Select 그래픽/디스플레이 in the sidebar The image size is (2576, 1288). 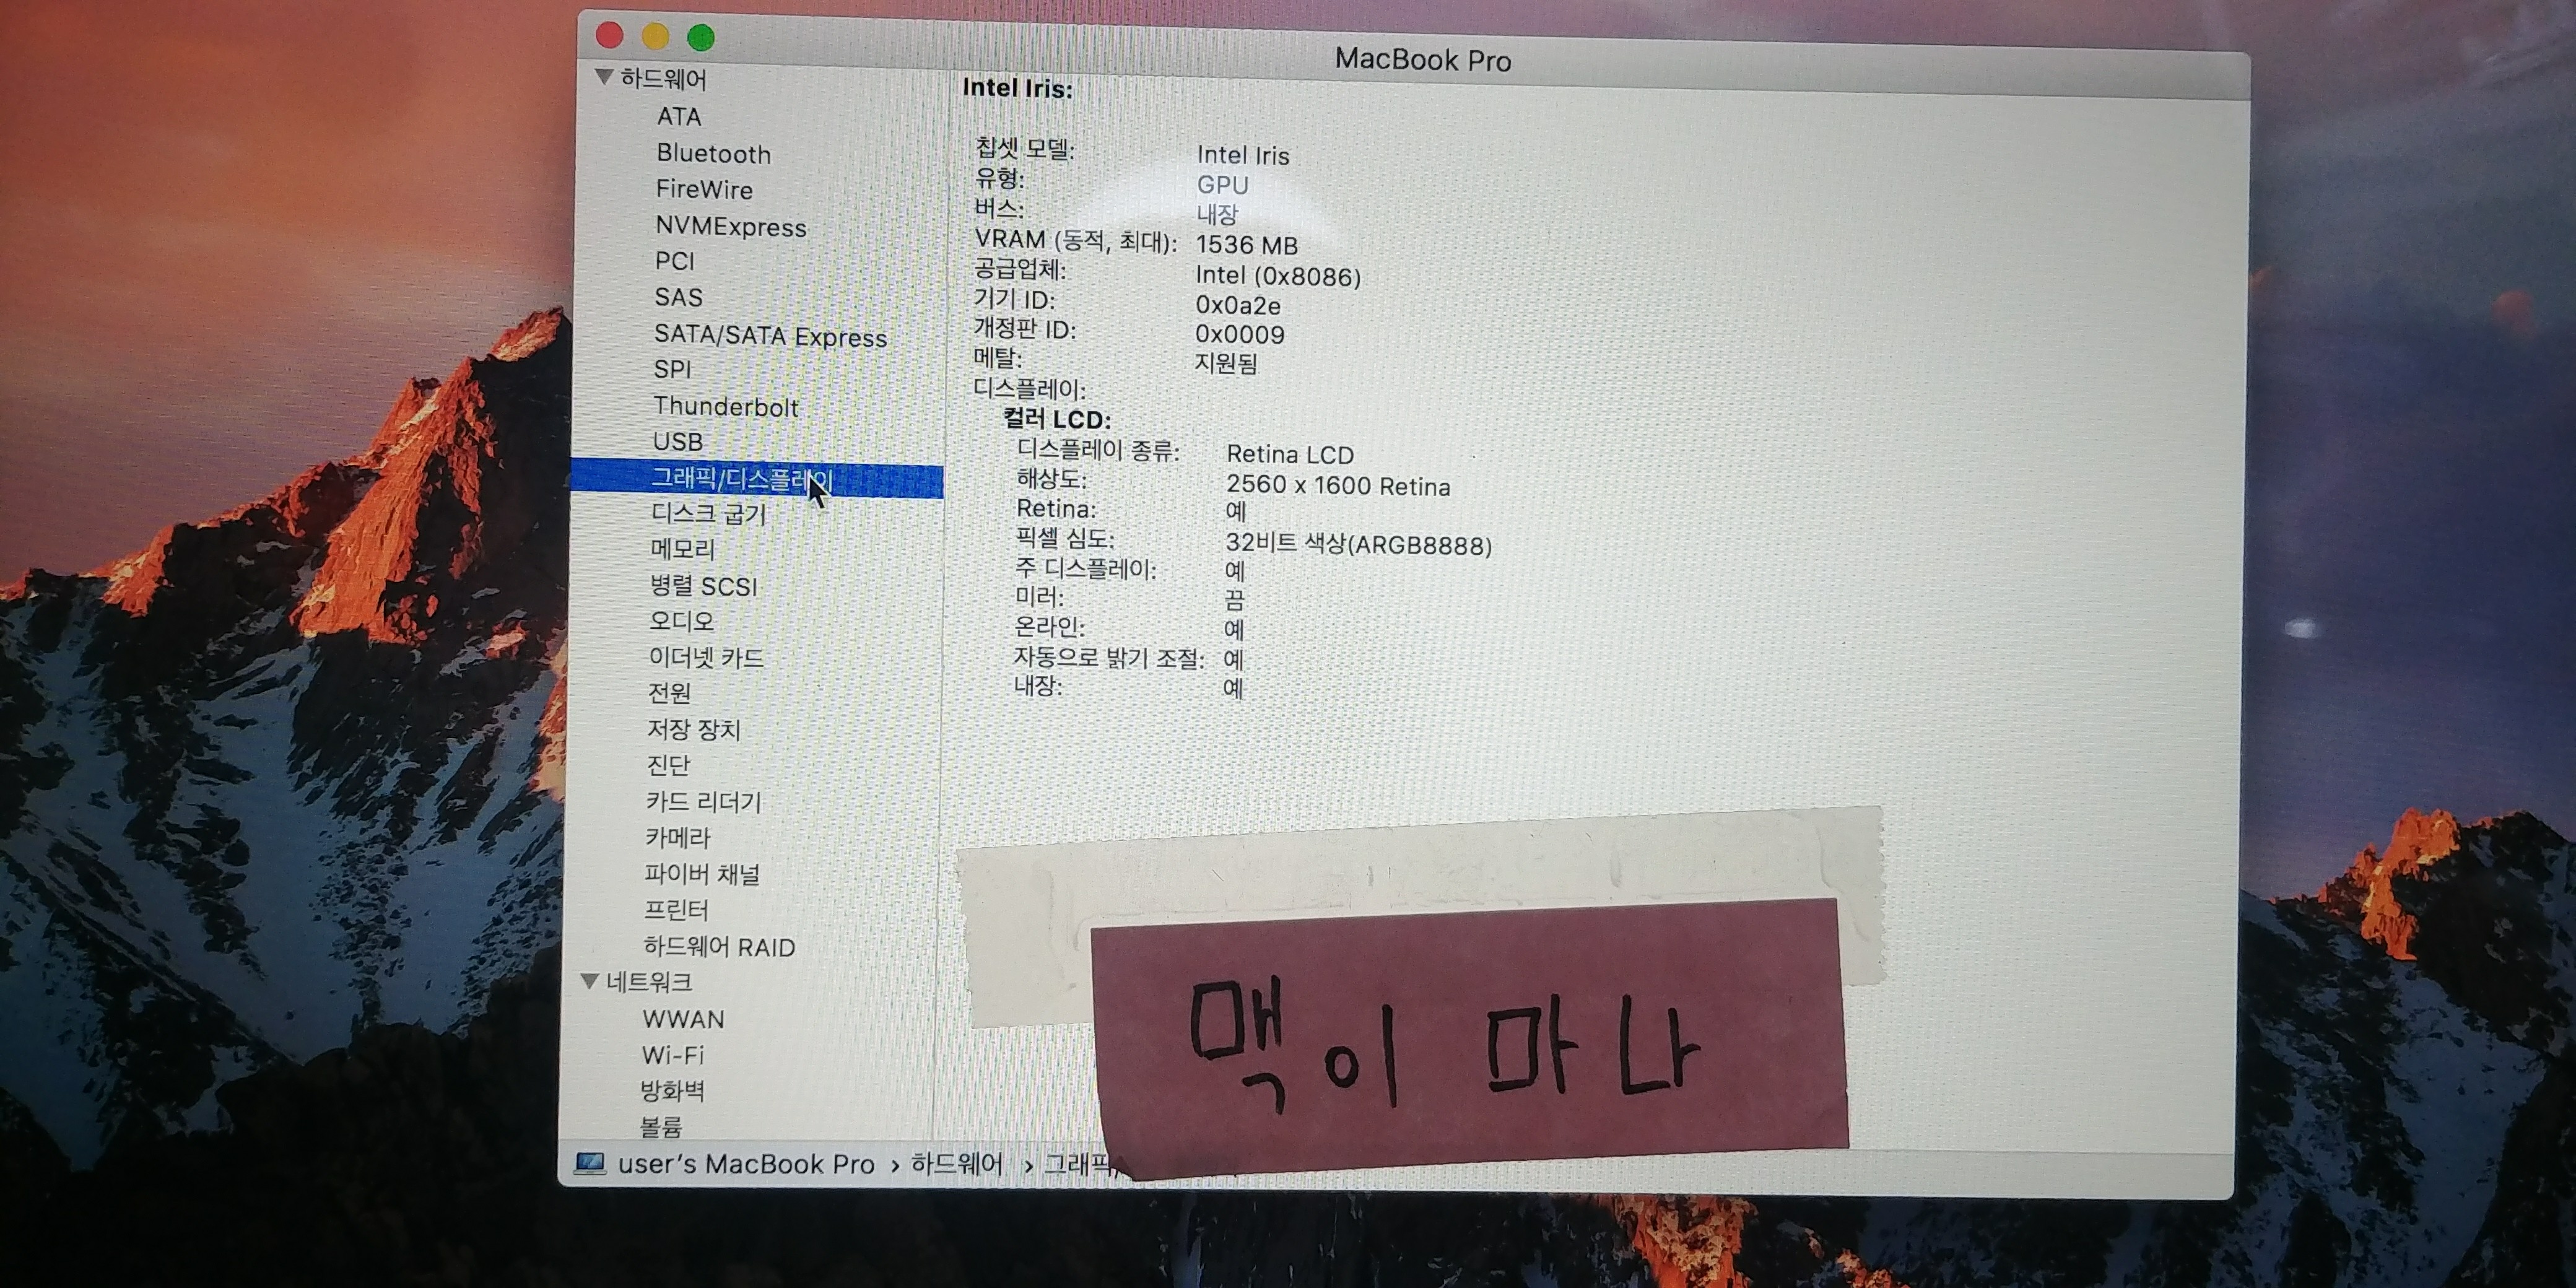[x=741, y=478]
